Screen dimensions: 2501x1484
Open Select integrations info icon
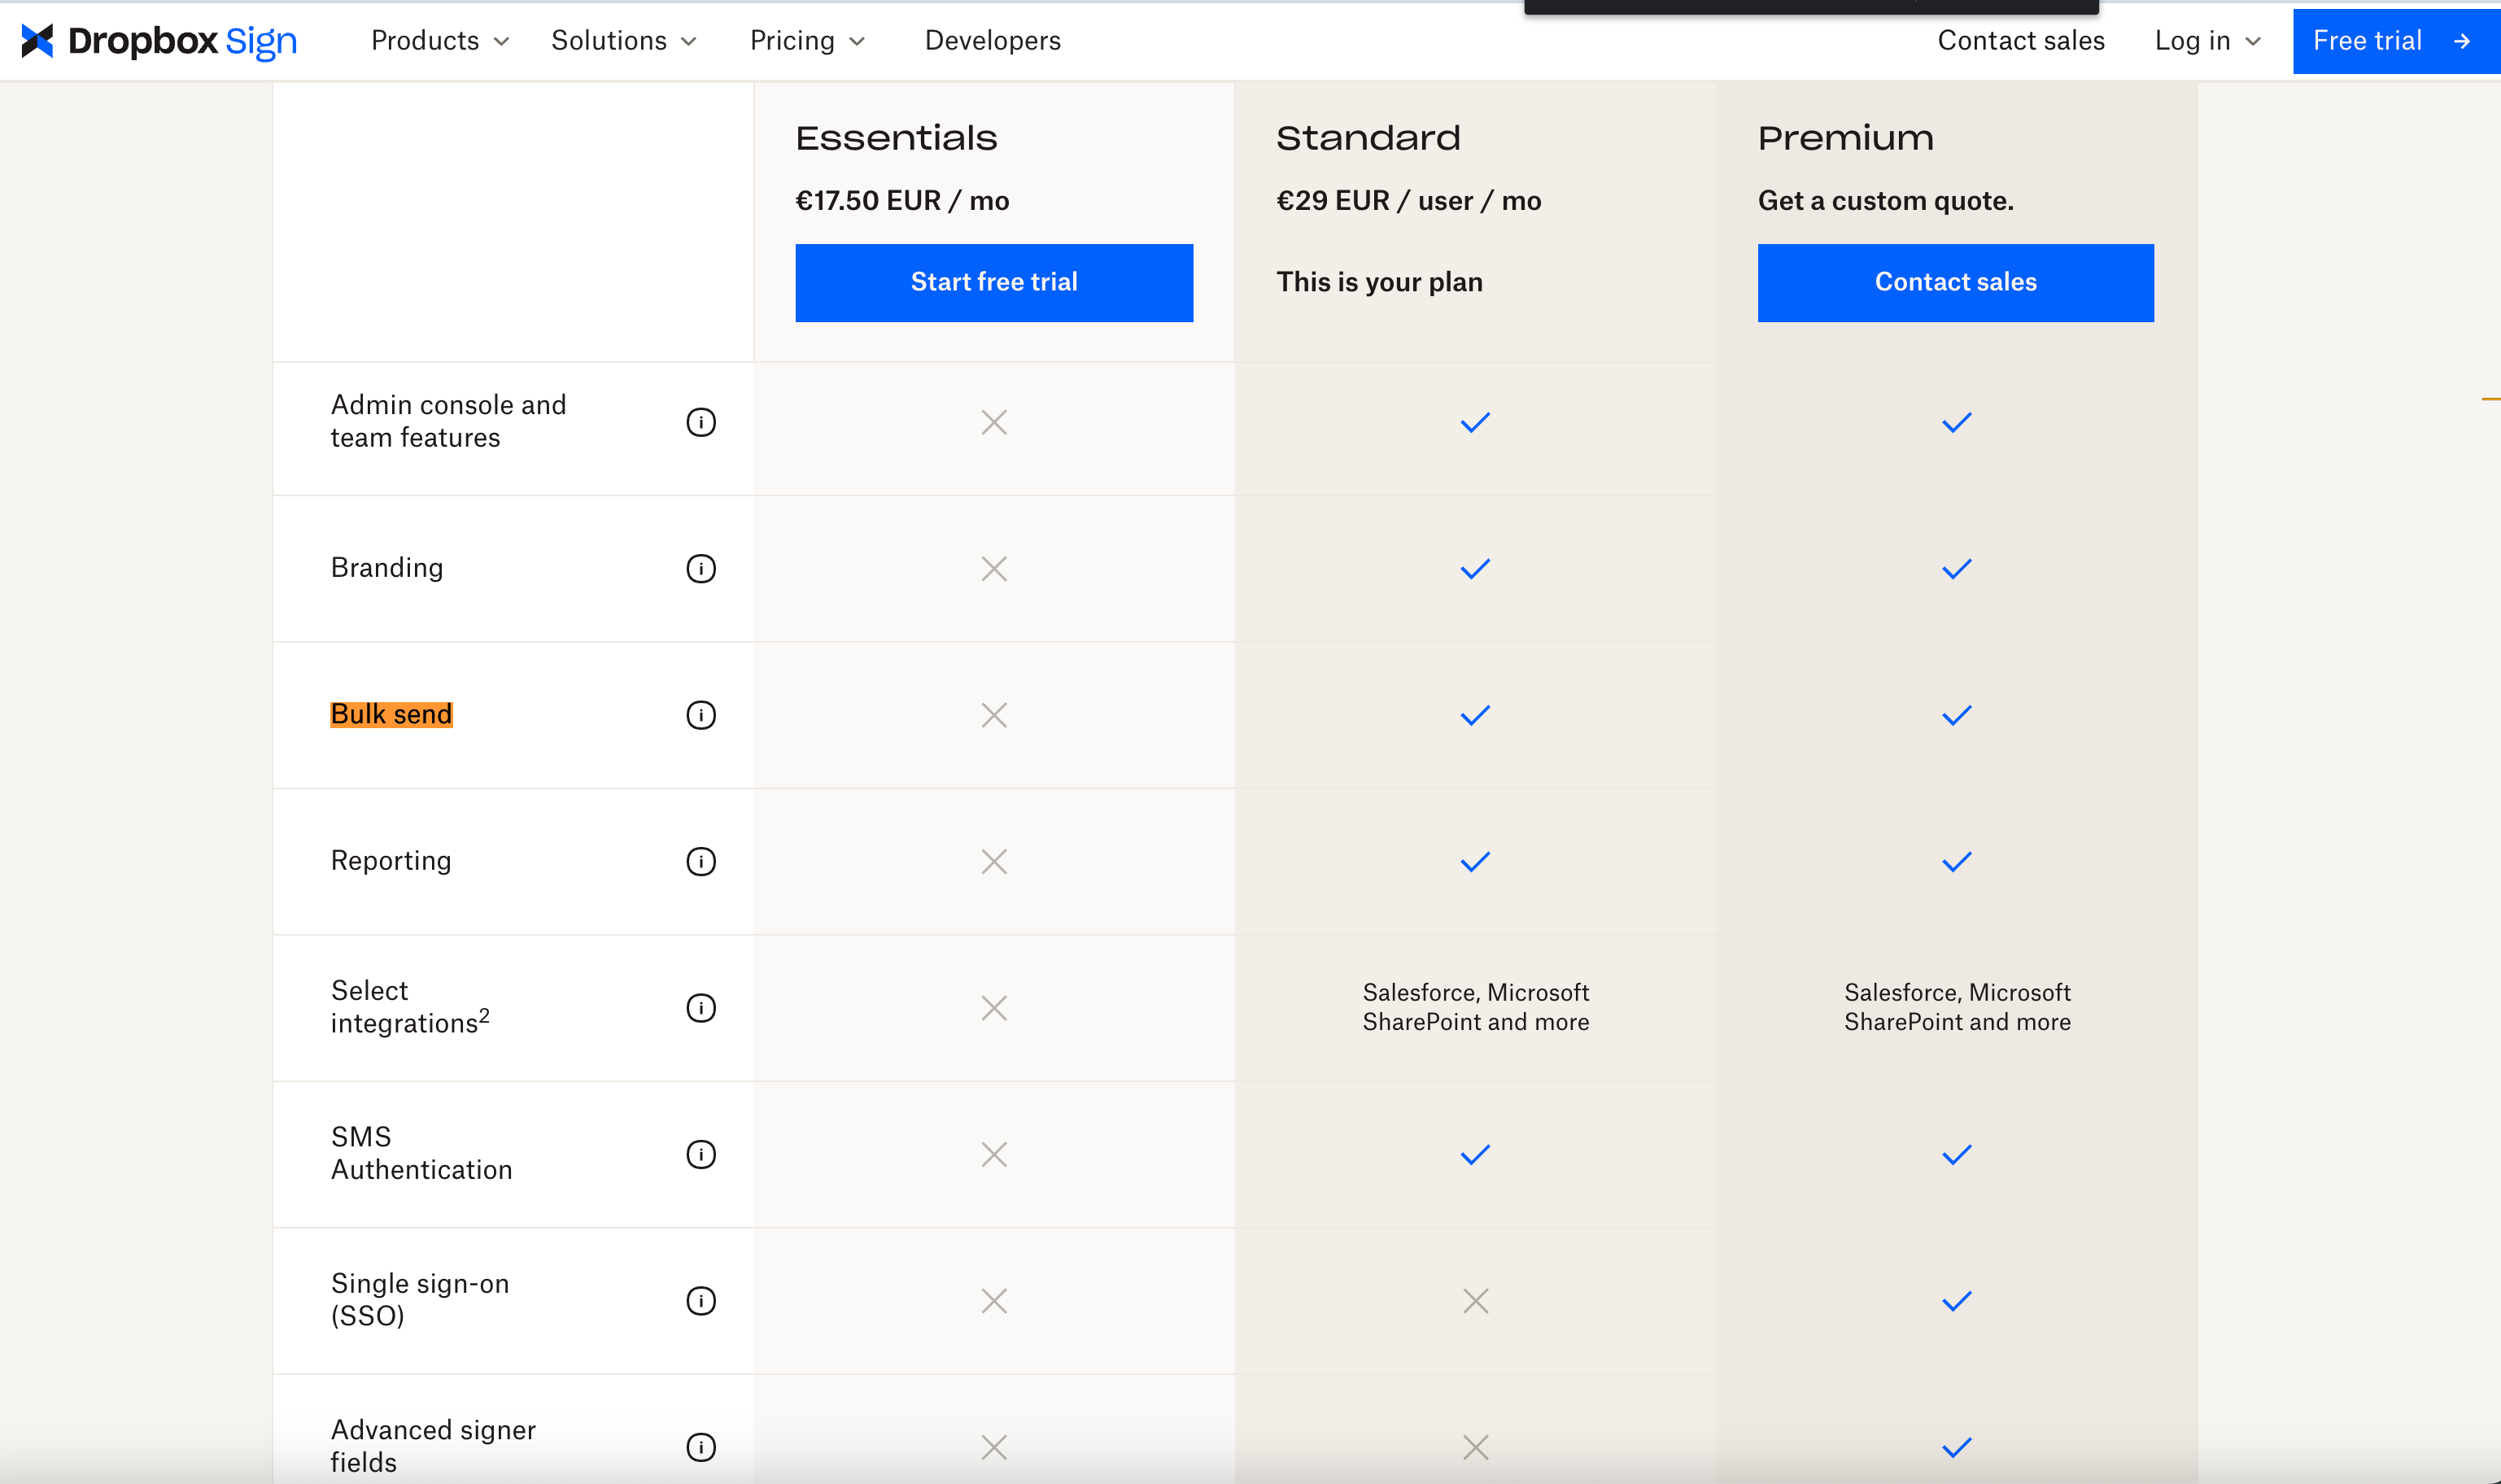(701, 1007)
